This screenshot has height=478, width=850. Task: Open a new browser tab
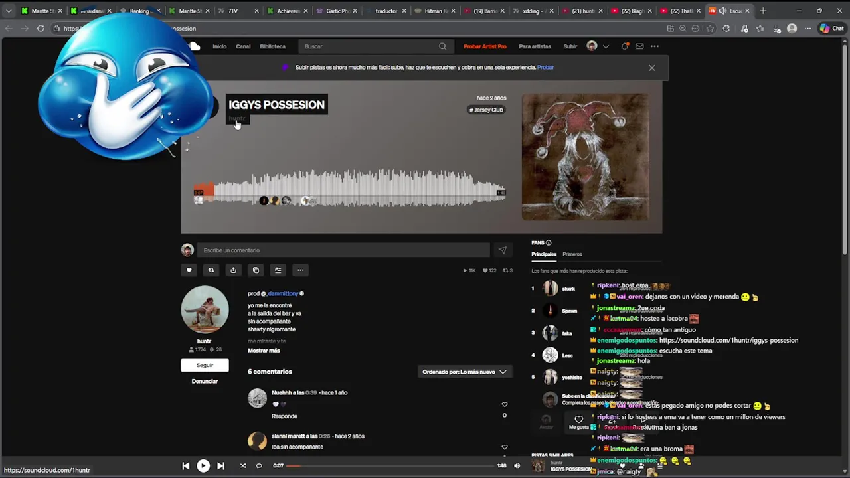[763, 11]
